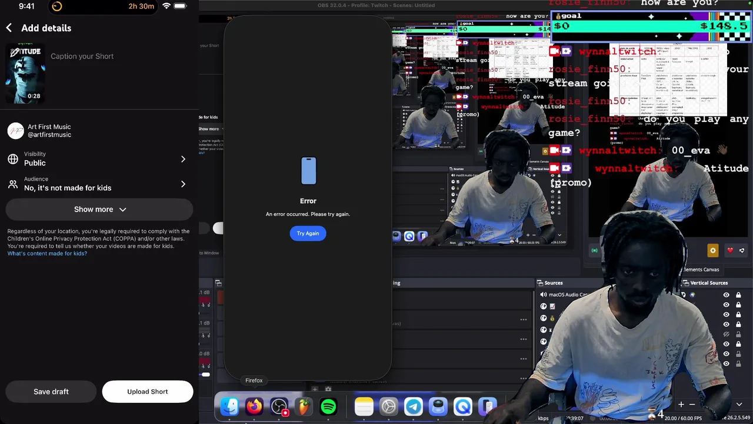Open Notes from the Dock

coord(364,406)
